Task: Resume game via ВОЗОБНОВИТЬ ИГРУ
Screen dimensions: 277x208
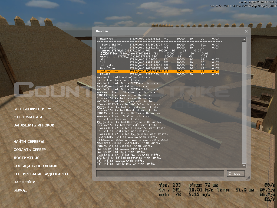Action: pyautogui.click(x=32, y=109)
